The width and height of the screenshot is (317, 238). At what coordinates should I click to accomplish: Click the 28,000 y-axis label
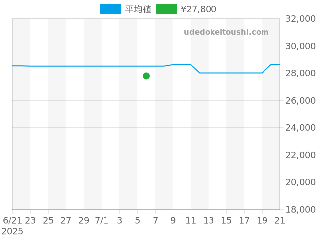point(301,73)
